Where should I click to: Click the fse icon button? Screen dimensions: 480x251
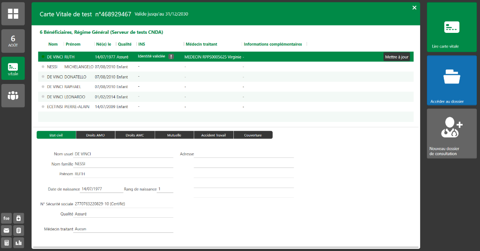coord(7,218)
